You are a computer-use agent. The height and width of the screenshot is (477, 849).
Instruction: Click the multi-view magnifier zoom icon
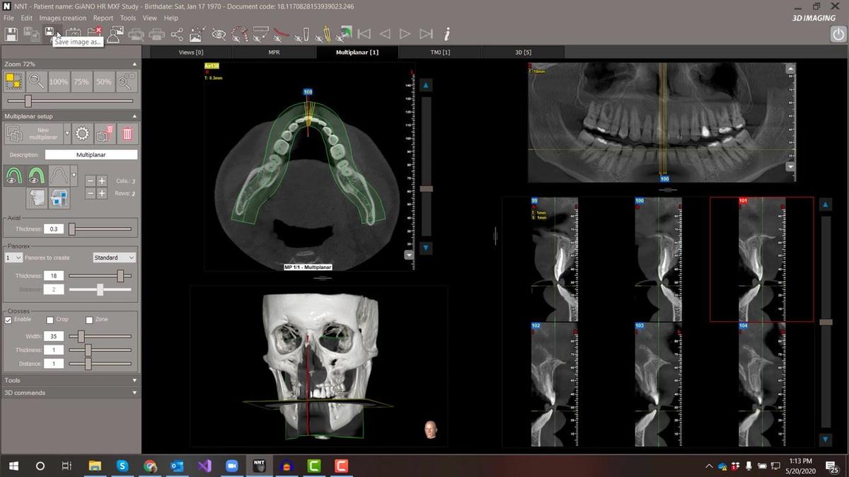[127, 81]
